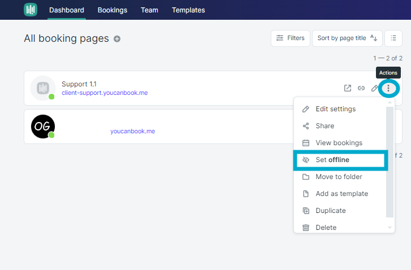Open the Team tab
Screen dimensions: 411x270
pyautogui.click(x=149, y=10)
